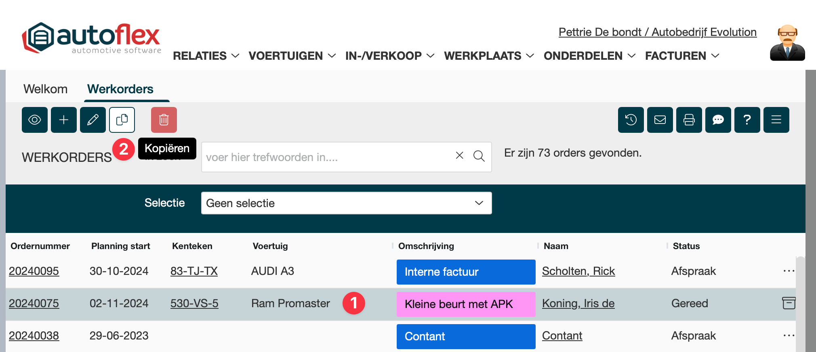Open the history clock icon
816x352 pixels.
(631, 120)
